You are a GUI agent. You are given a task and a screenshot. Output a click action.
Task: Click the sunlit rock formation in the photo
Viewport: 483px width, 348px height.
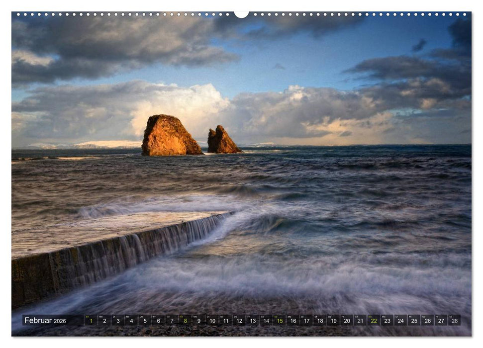click(x=167, y=137)
